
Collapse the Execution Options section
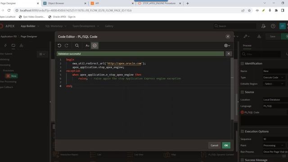pos(242,131)
